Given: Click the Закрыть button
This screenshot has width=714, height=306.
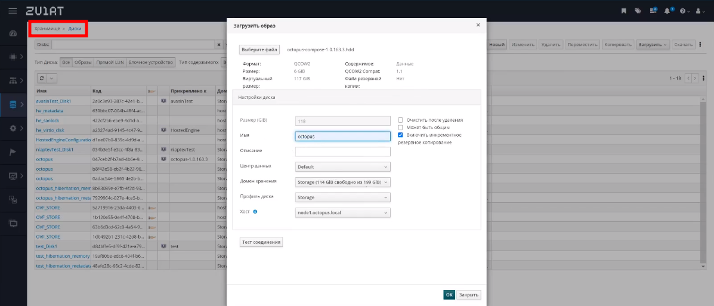Looking at the screenshot, I should click(469, 295).
